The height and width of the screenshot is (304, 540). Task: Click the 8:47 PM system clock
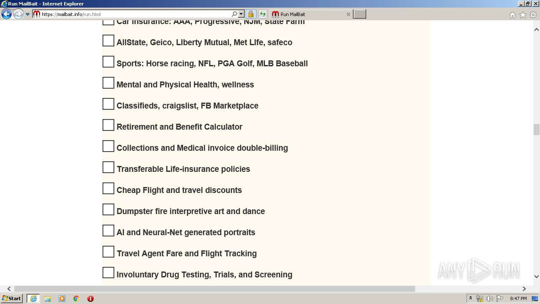click(518, 299)
